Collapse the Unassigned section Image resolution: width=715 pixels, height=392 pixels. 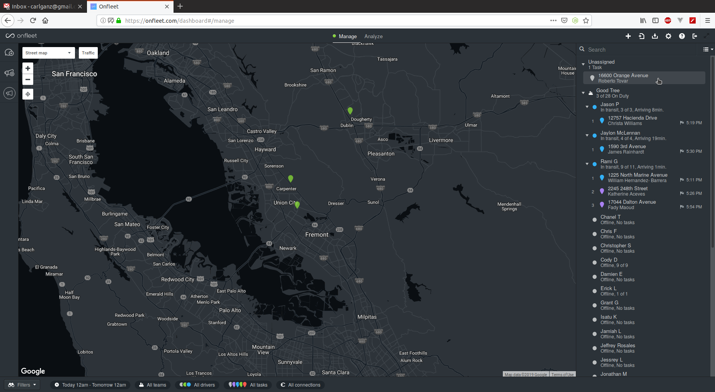click(583, 64)
